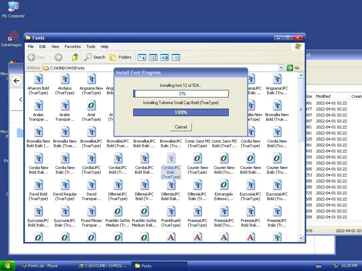Click the left chevron in background window

coord(21,100)
